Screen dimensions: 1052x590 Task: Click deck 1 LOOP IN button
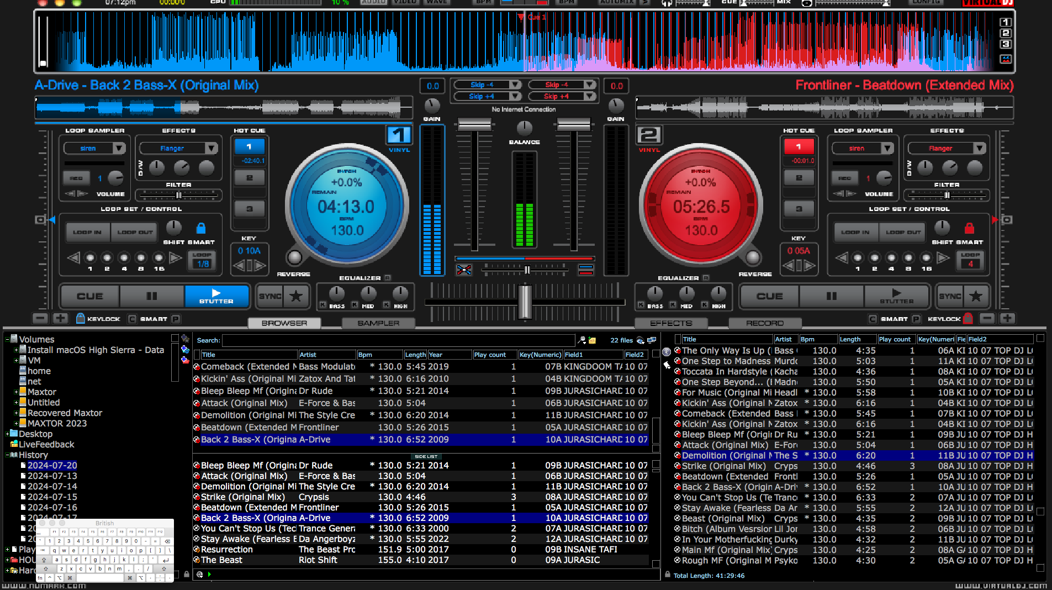[x=87, y=232]
